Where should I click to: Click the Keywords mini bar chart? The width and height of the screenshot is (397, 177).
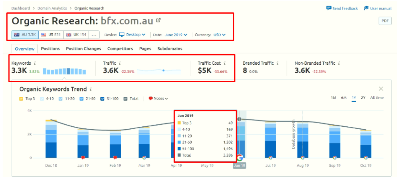point(64,71)
